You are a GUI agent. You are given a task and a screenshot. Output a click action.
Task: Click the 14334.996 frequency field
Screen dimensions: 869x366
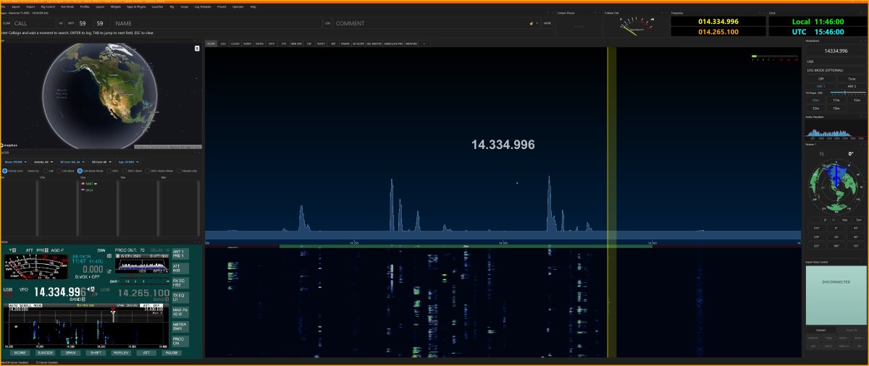tap(836, 51)
